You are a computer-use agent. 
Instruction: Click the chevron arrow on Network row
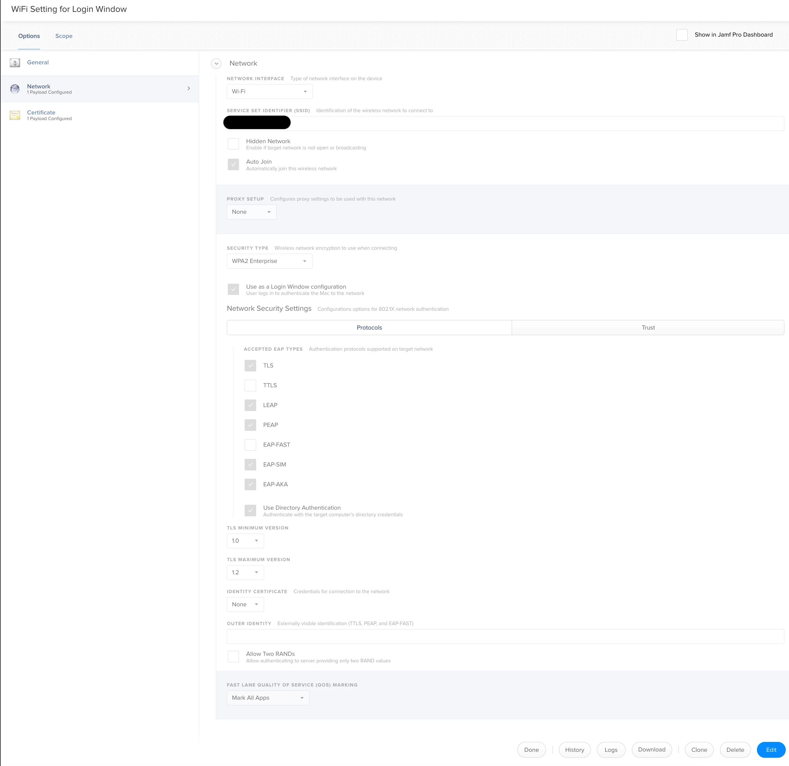(x=189, y=88)
